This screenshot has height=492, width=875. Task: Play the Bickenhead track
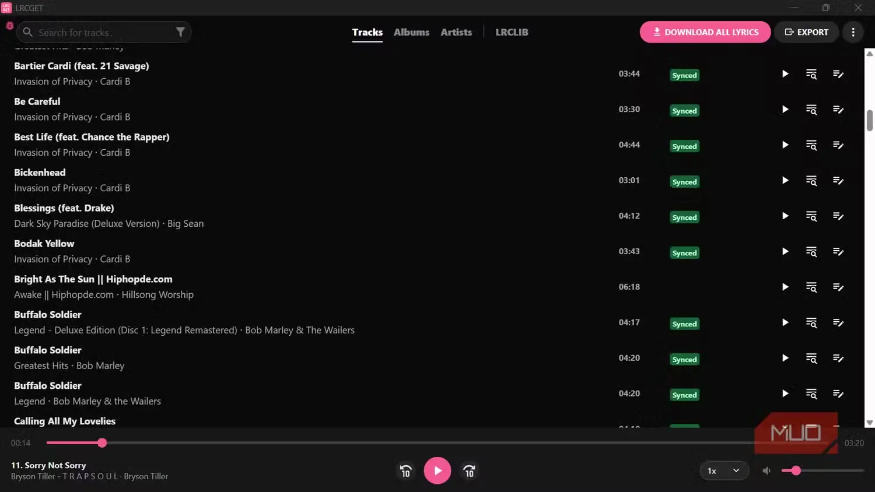[785, 181]
